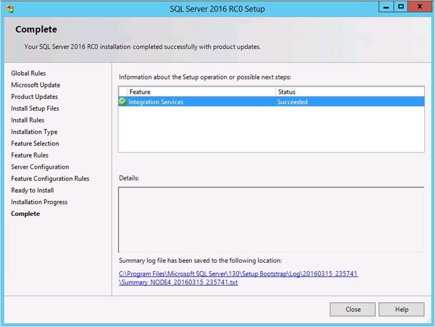Open the summary log file path link
435x327 pixels.
coord(238,278)
